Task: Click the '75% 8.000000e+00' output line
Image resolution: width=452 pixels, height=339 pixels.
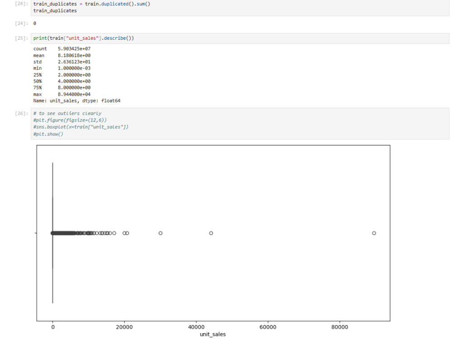Action: click(62, 88)
